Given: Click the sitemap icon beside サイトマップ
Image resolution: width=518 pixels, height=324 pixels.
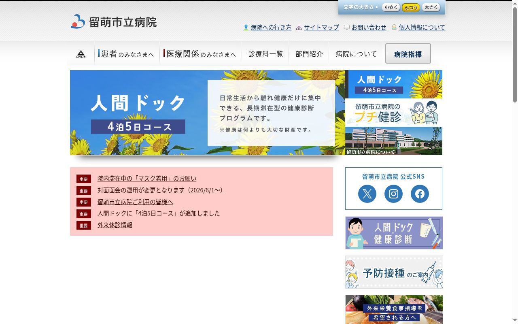Looking at the screenshot, I should point(299,28).
